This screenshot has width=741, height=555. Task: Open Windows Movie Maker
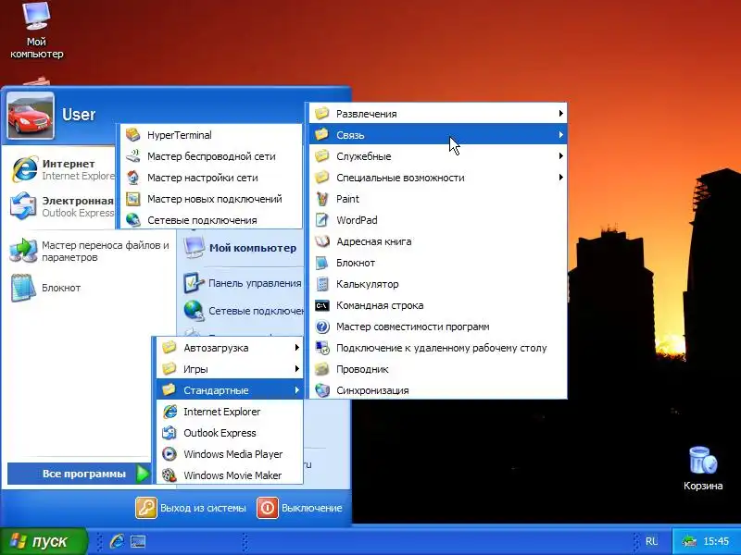click(230, 475)
